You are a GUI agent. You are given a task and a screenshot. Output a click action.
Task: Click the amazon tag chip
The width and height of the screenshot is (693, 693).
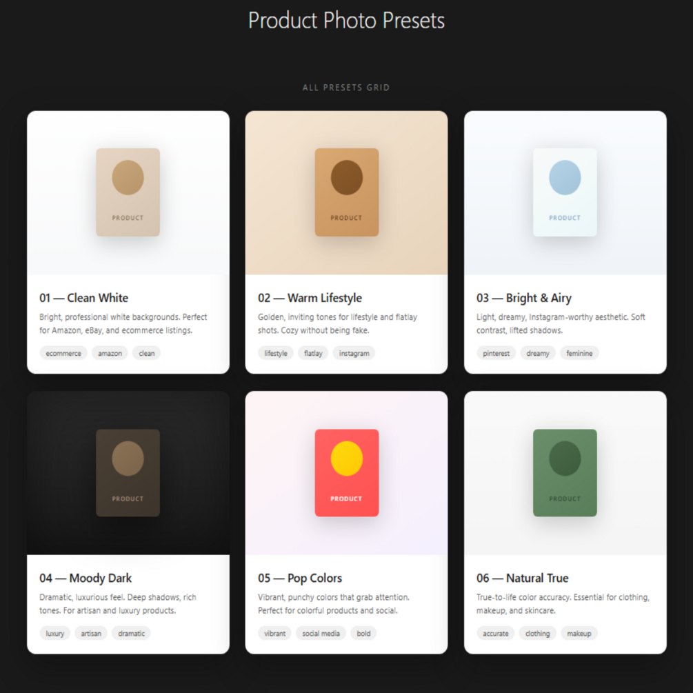[x=110, y=353]
